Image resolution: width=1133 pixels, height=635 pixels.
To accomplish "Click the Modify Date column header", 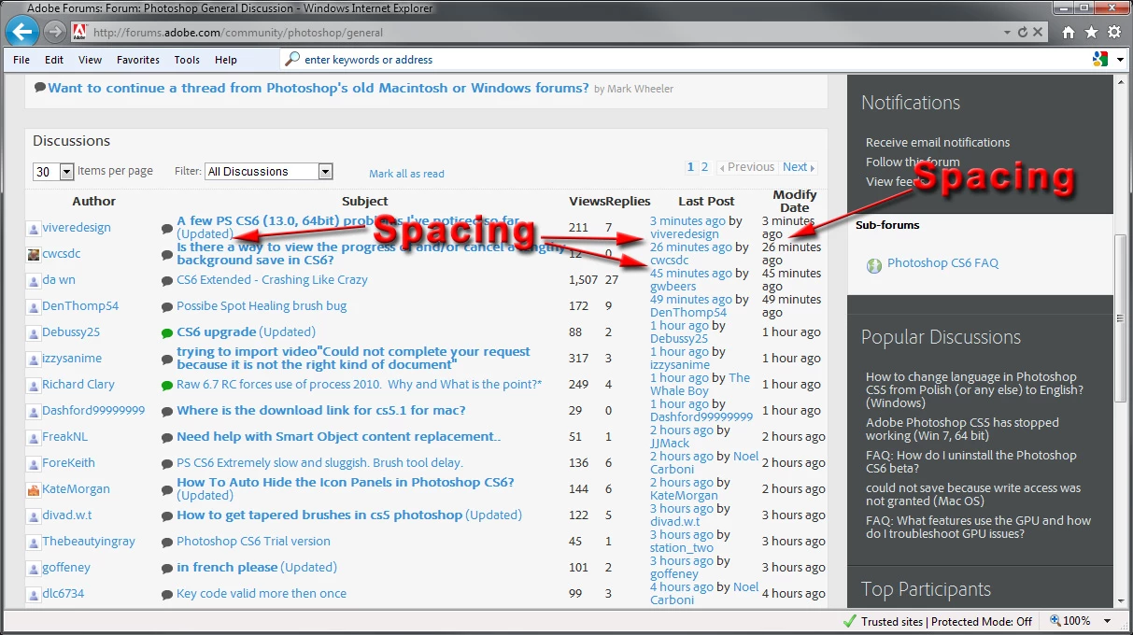I will [x=795, y=202].
